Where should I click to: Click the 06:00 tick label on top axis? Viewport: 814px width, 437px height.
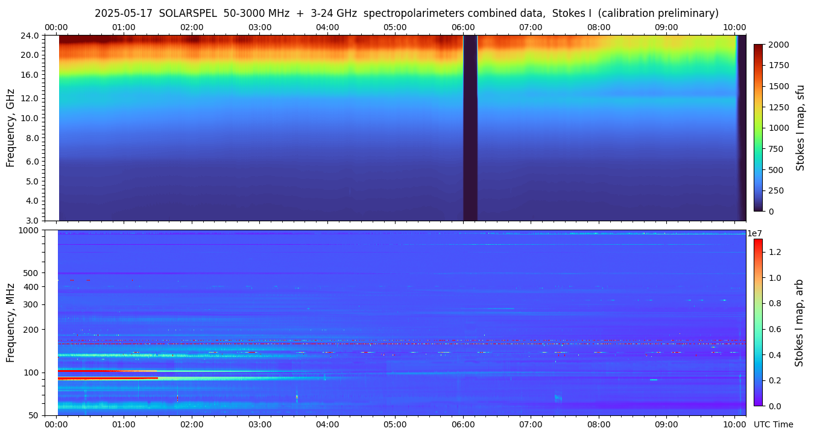click(x=462, y=27)
